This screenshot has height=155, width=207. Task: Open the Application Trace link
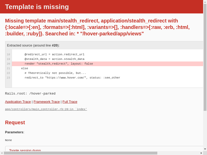[18, 102]
